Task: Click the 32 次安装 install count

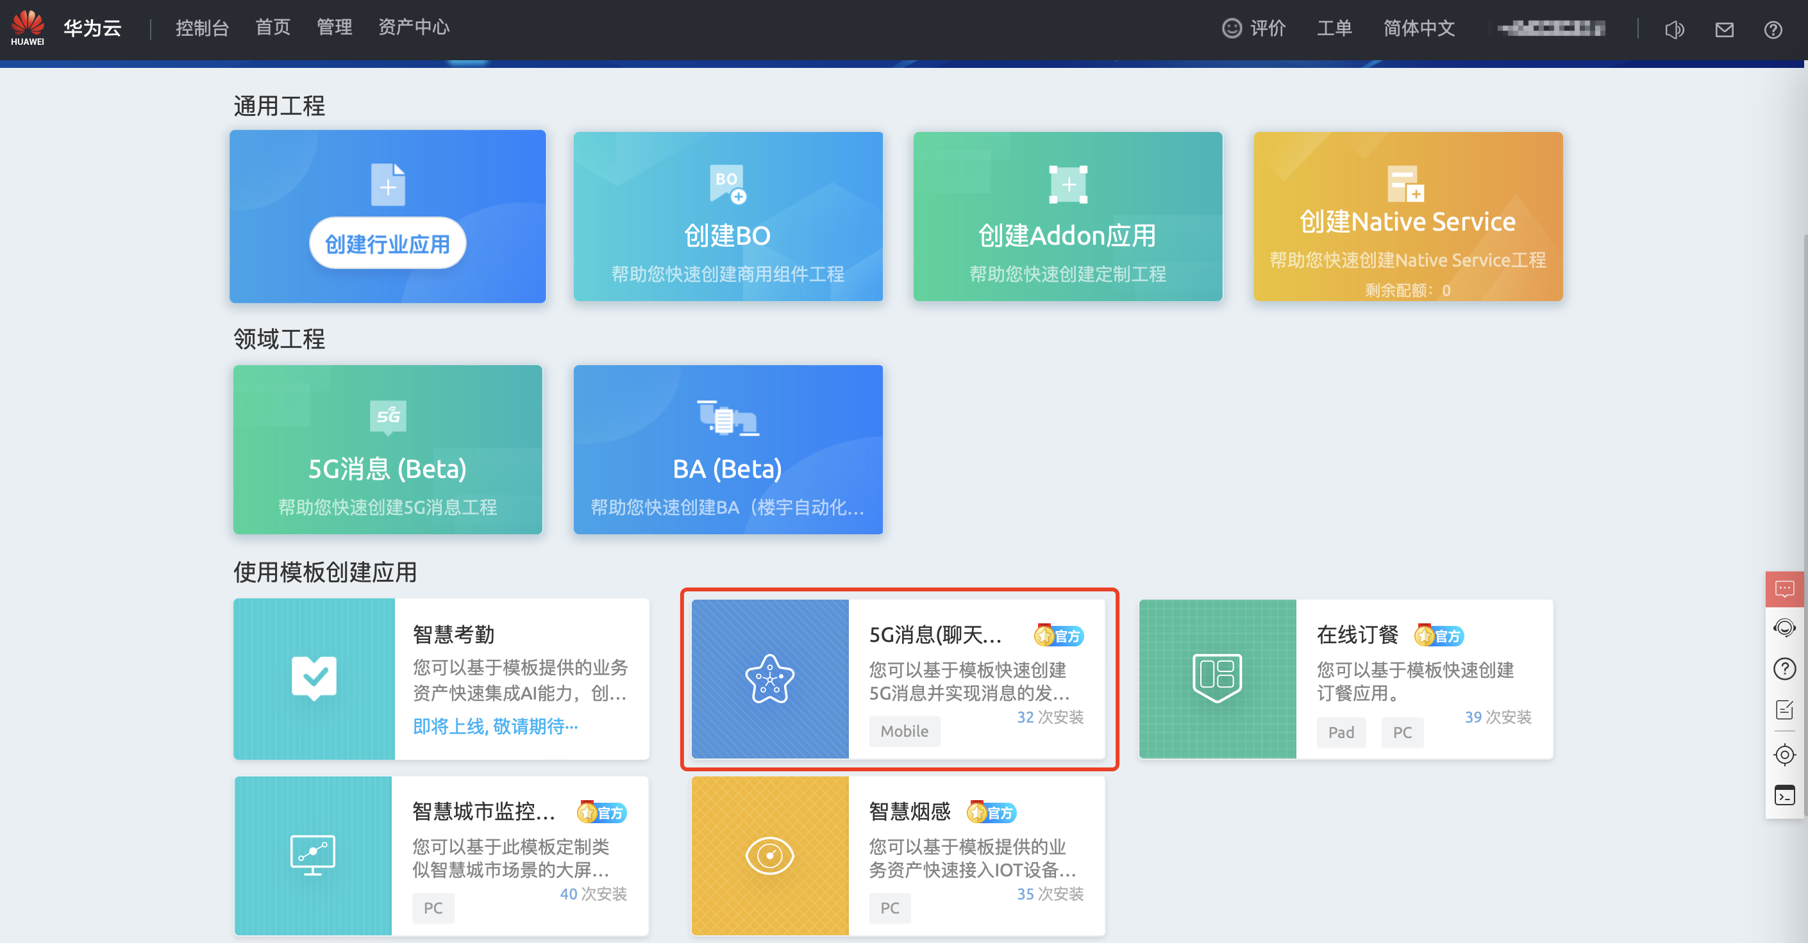Action: [1050, 717]
